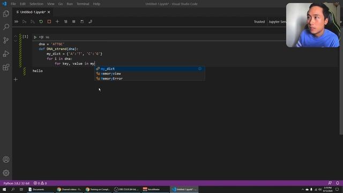The height and width of the screenshot is (193, 343).
Task: Open the Explorer view in activity bar
Action: pos(6,13)
